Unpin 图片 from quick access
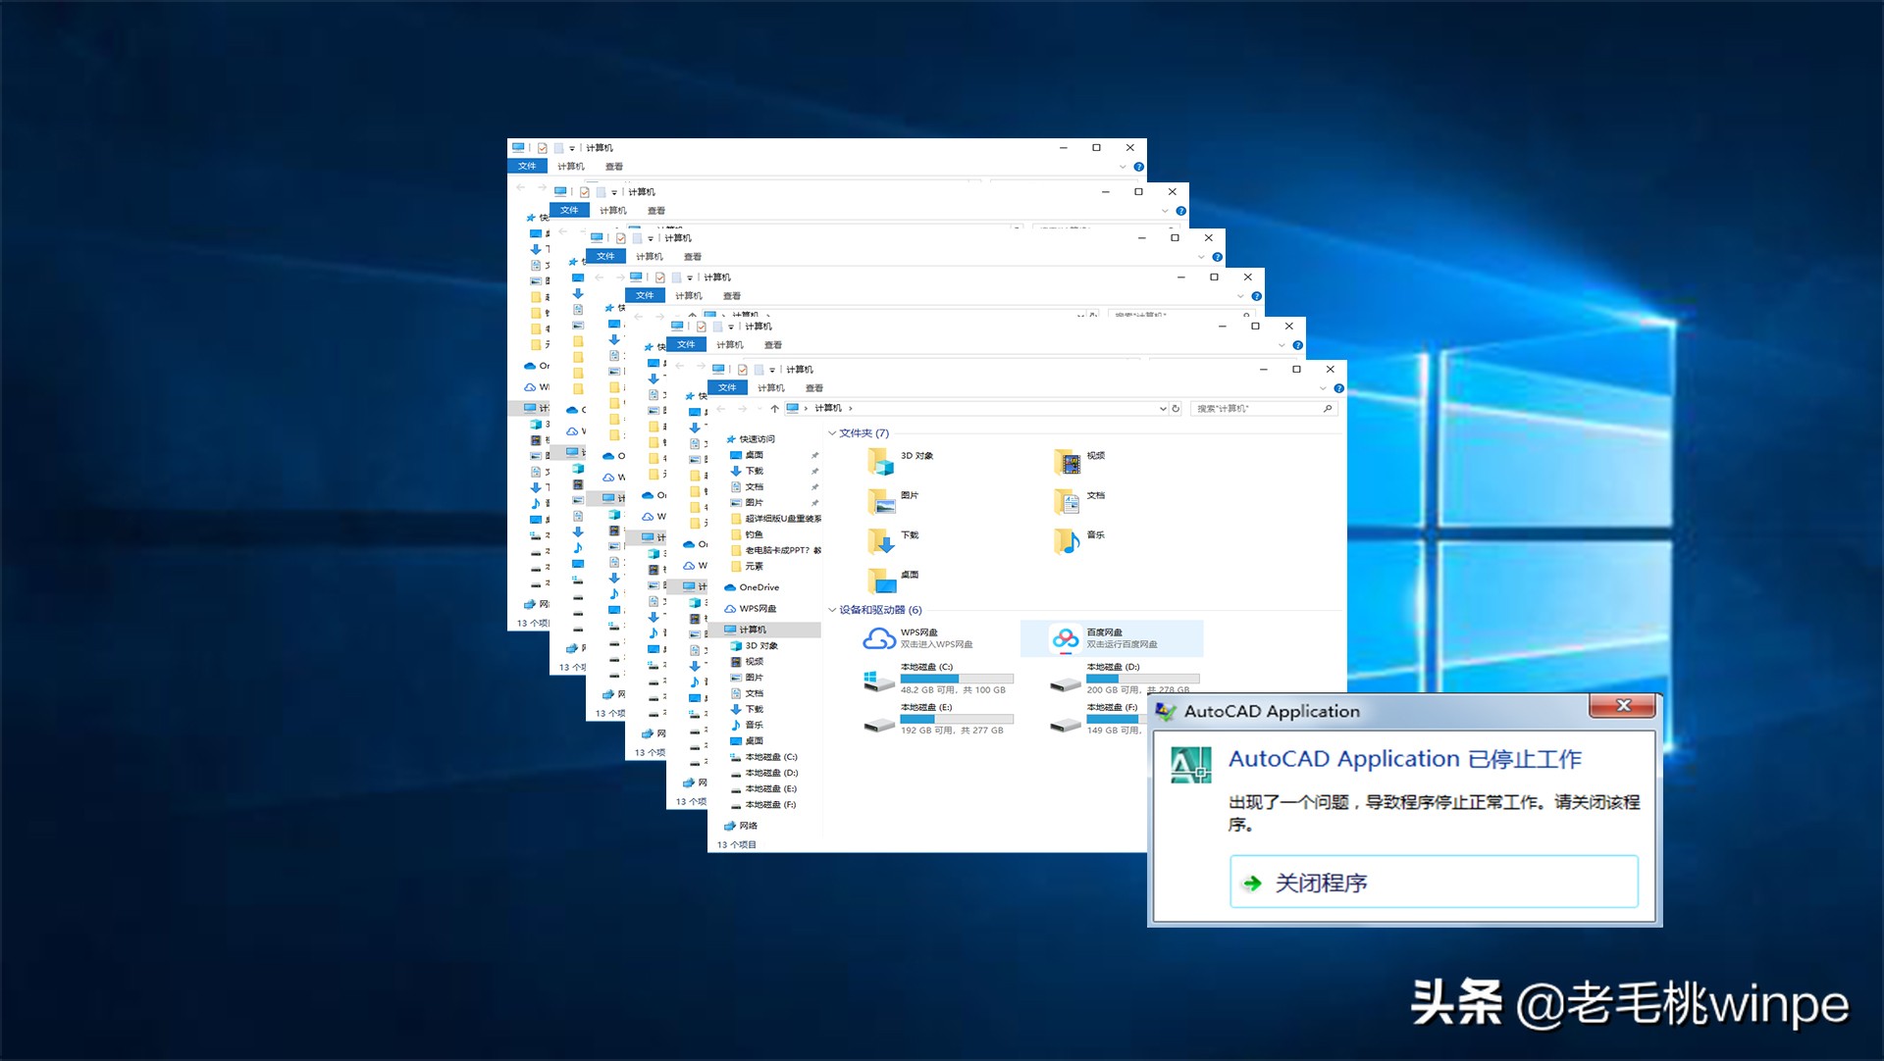1884x1061 pixels. pyautogui.click(x=815, y=503)
